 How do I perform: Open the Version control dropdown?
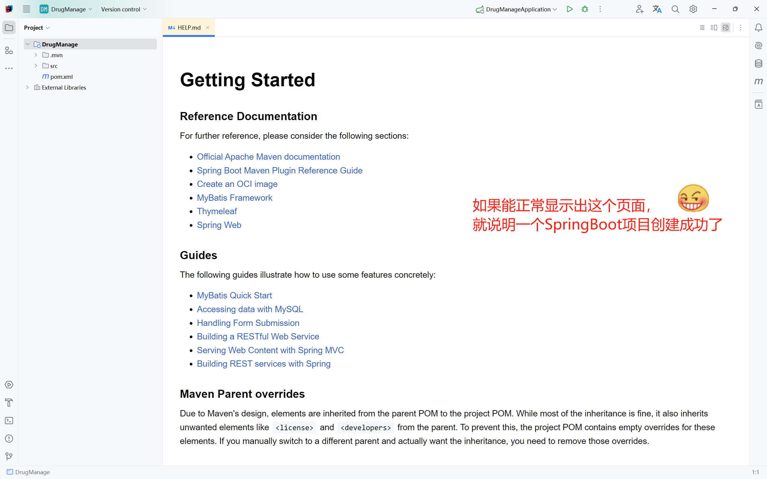click(x=123, y=9)
